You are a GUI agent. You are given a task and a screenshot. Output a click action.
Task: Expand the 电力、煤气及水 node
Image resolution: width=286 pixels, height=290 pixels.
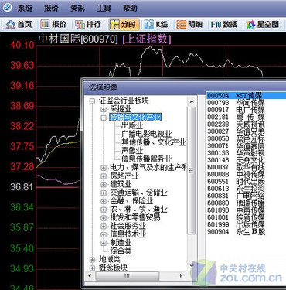tap(104, 168)
